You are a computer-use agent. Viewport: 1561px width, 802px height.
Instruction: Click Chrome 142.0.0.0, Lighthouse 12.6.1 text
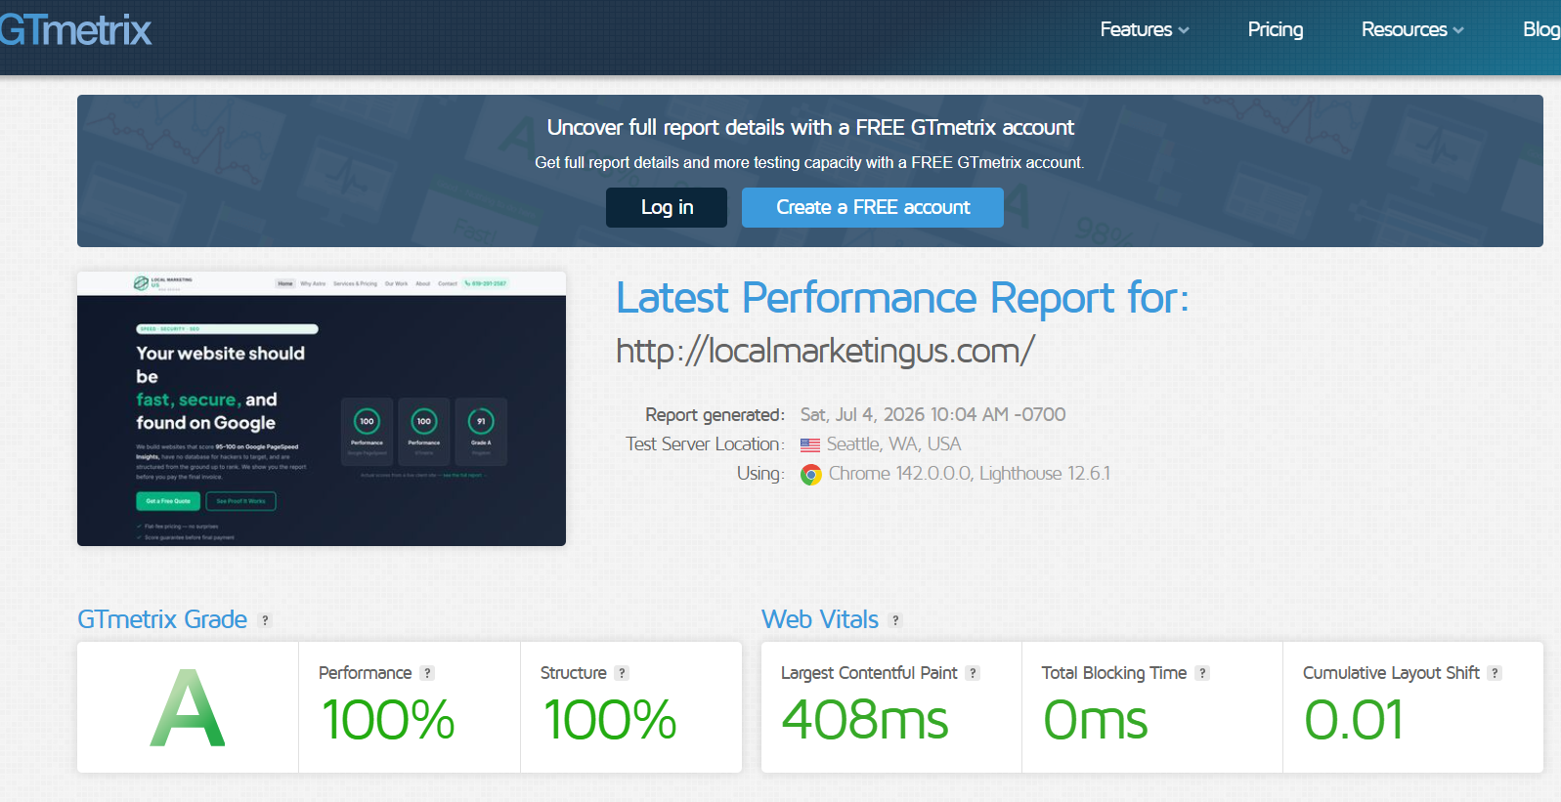pyautogui.click(x=970, y=474)
